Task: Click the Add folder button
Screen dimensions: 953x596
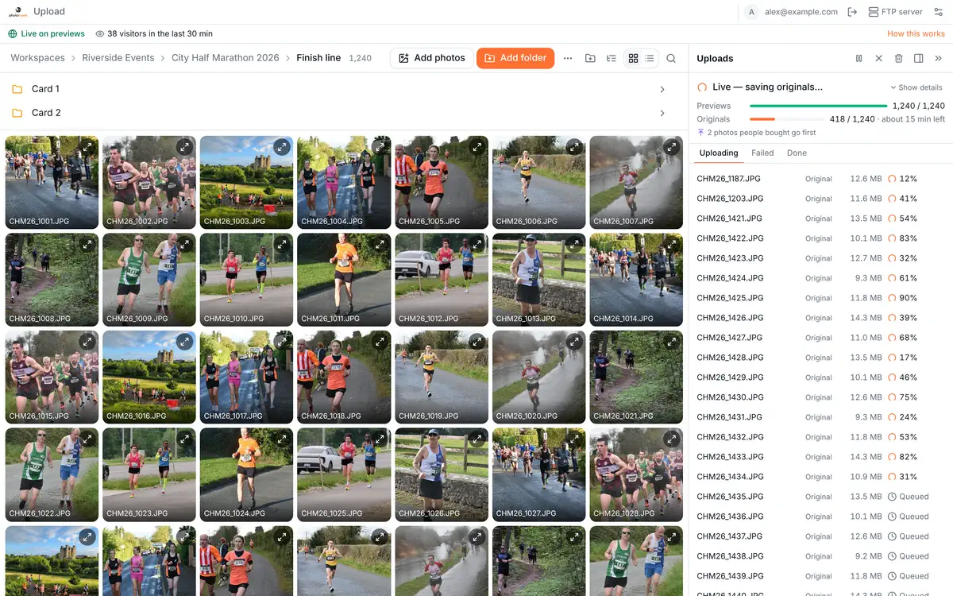Action: point(515,58)
